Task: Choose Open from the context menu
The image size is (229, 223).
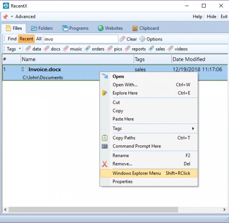Action: 149,76
